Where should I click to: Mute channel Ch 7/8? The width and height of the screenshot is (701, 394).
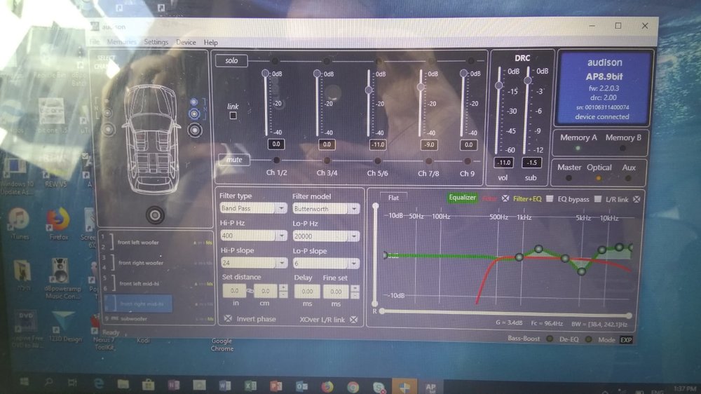428,161
